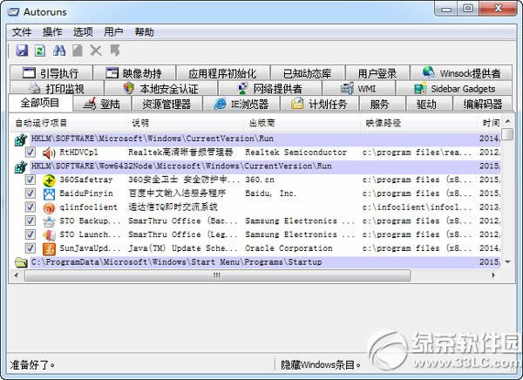This screenshot has height=380, width=523.
Task: Click the registry icon beside Wow6432Node Run key
Action: coord(21,166)
